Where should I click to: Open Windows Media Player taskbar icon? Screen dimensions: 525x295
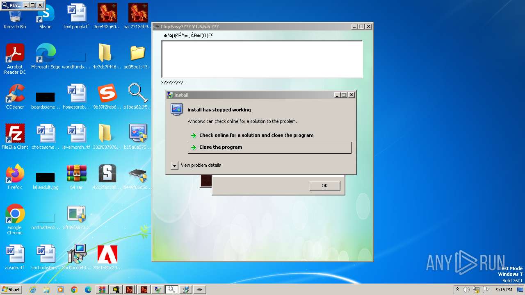pyautogui.click(x=60, y=290)
